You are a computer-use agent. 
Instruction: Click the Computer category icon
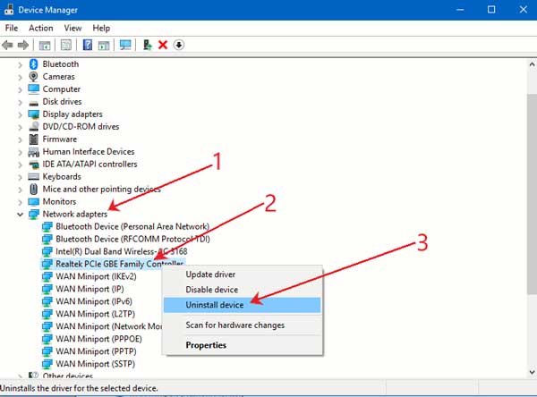[x=34, y=89]
